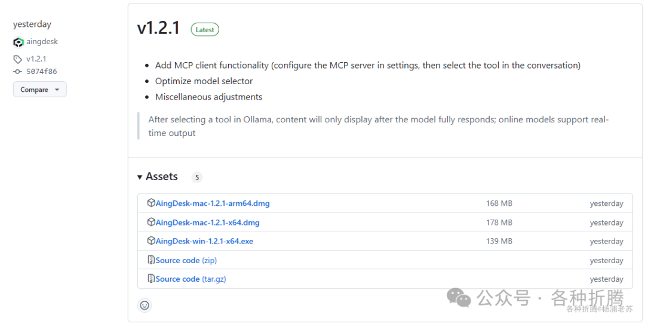
Task: Open commit 5074f86
Action: pos(42,72)
